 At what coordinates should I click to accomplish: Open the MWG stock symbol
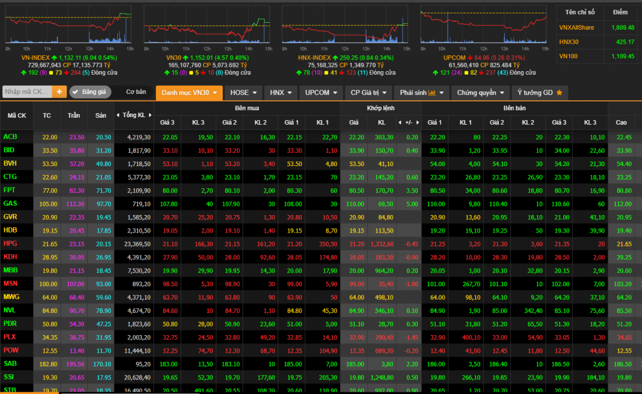coord(12,297)
